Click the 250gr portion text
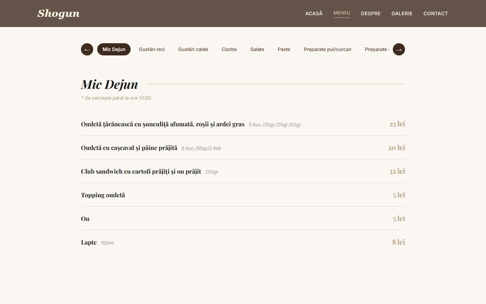The image size is (486, 304). click(212, 172)
